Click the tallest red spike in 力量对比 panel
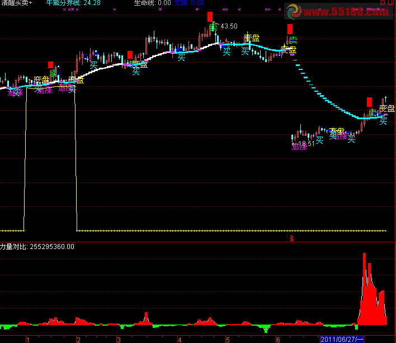 point(364,288)
